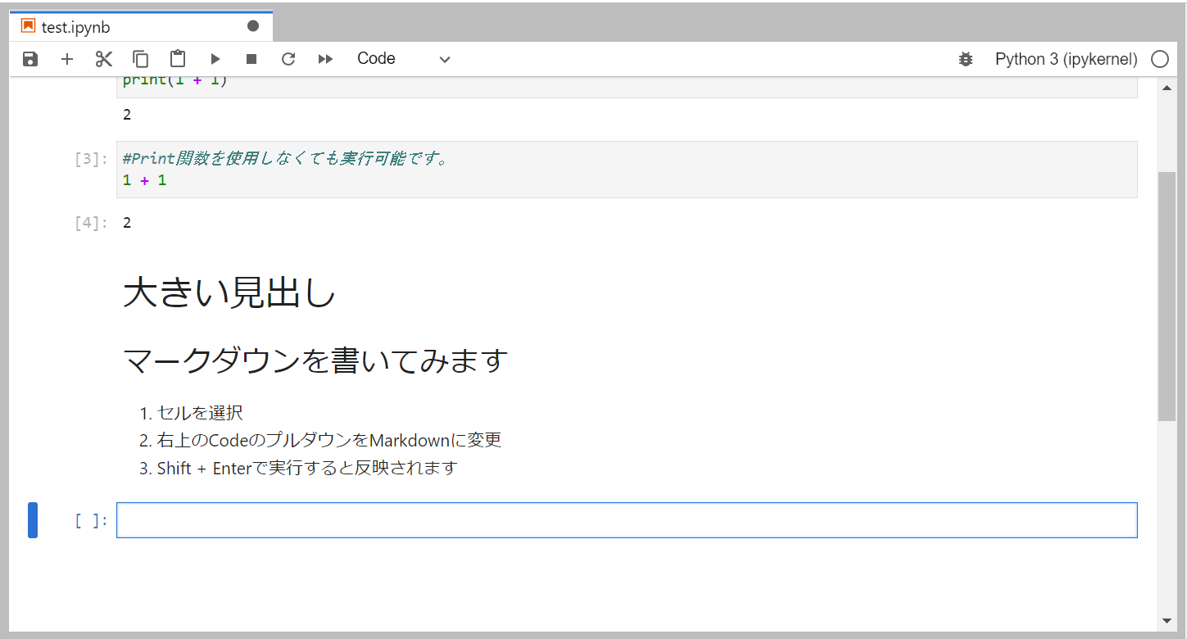Paste a cell using the clipboard icon
Viewport: 1187px width, 639px height.
(177, 58)
